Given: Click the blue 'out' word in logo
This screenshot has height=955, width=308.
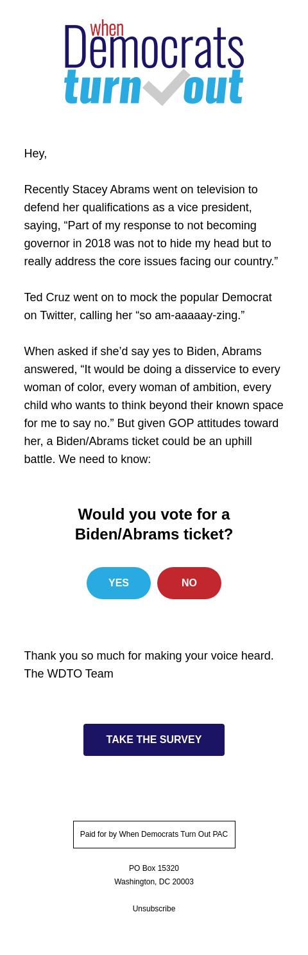Looking at the screenshot, I should pos(213,88).
